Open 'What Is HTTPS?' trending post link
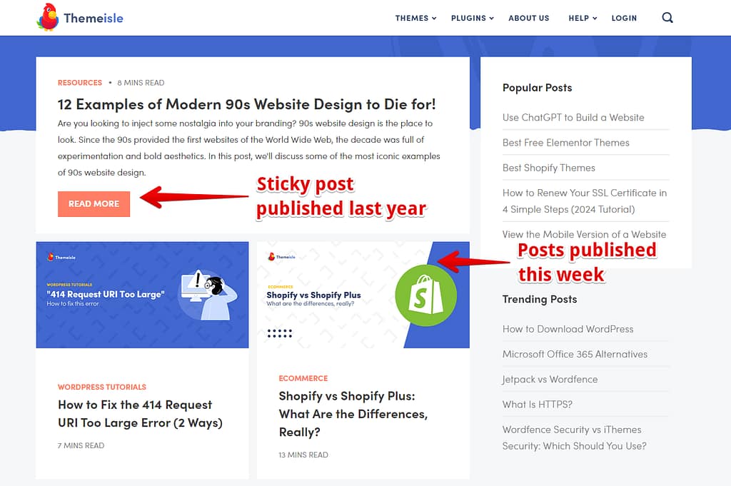The height and width of the screenshot is (486, 731). click(538, 404)
